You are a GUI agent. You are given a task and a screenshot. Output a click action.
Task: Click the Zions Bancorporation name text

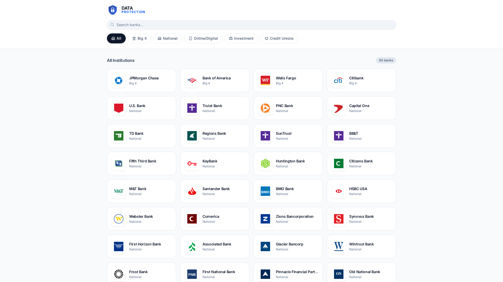[295, 216]
